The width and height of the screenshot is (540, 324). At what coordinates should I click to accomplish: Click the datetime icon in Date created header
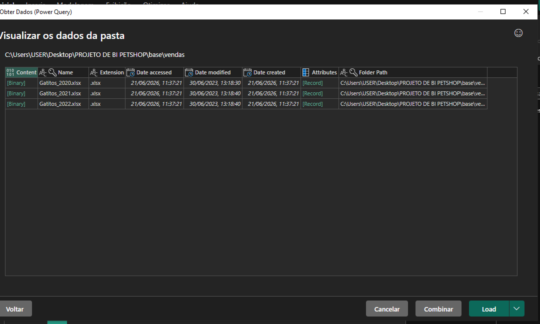click(x=247, y=72)
